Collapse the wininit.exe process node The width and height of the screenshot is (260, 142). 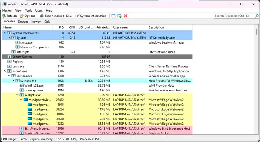pos(5,71)
